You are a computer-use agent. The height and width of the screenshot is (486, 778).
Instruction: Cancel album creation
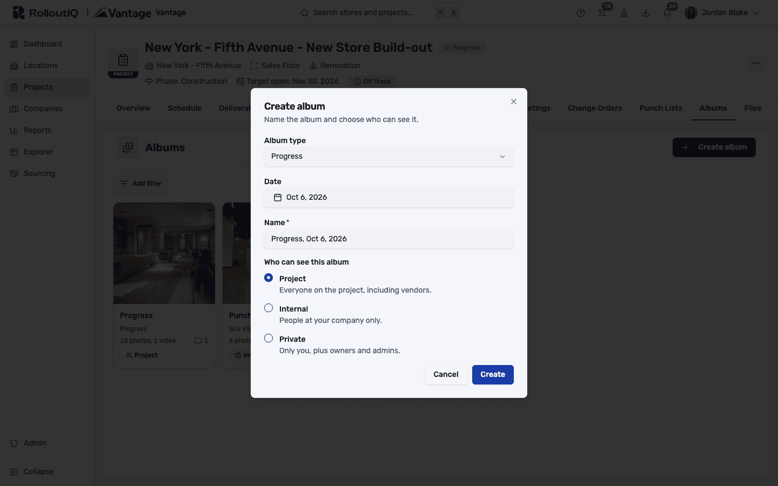click(x=446, y=375)
